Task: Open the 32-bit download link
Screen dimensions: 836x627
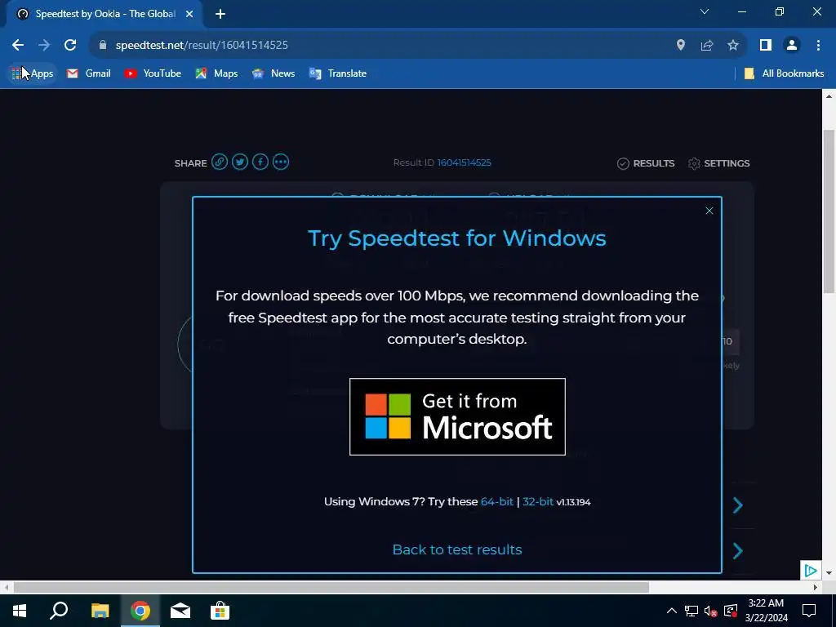Action: coord(537,502)
